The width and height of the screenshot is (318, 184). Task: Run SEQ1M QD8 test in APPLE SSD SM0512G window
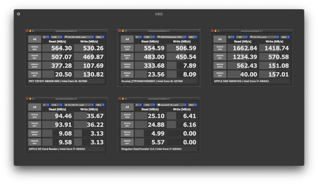pyautogui.click(x=220, y=48)
